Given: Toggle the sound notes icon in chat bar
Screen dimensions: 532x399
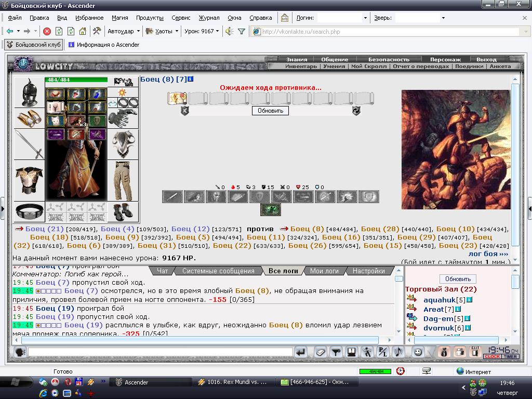Looking at the screenshot, I should pyautogui.click(x=398, y=352).
